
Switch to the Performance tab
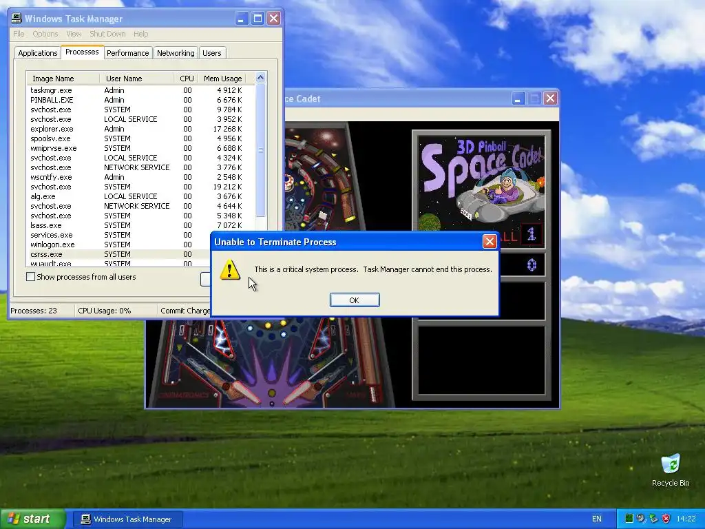(x=127, y=53)
